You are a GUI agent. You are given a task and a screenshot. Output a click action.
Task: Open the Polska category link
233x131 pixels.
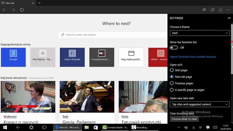coord(125,116)
